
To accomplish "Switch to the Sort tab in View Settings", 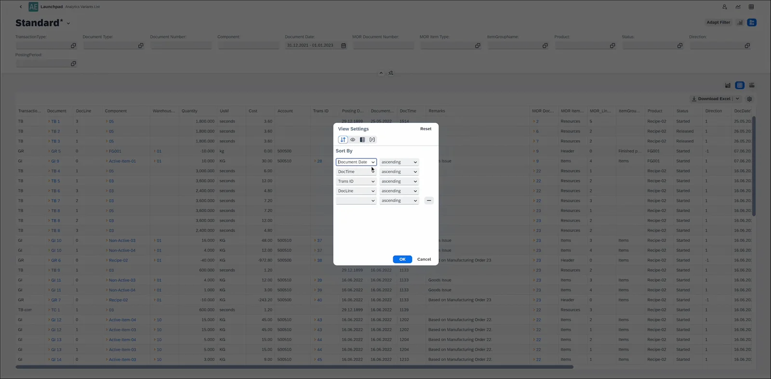I will pyautogui.click(x=343, y=140).
